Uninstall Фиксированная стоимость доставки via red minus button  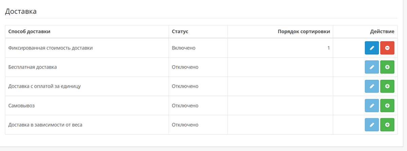pos(387,48)
